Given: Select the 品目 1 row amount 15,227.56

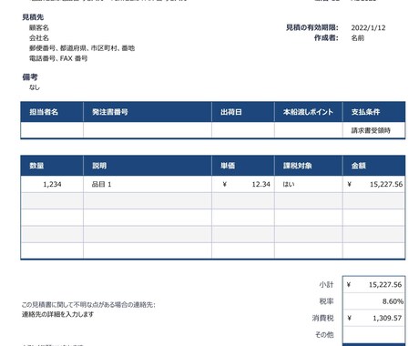Looking at the screenshot, I should pyautogui.click(x=374, y=184).
